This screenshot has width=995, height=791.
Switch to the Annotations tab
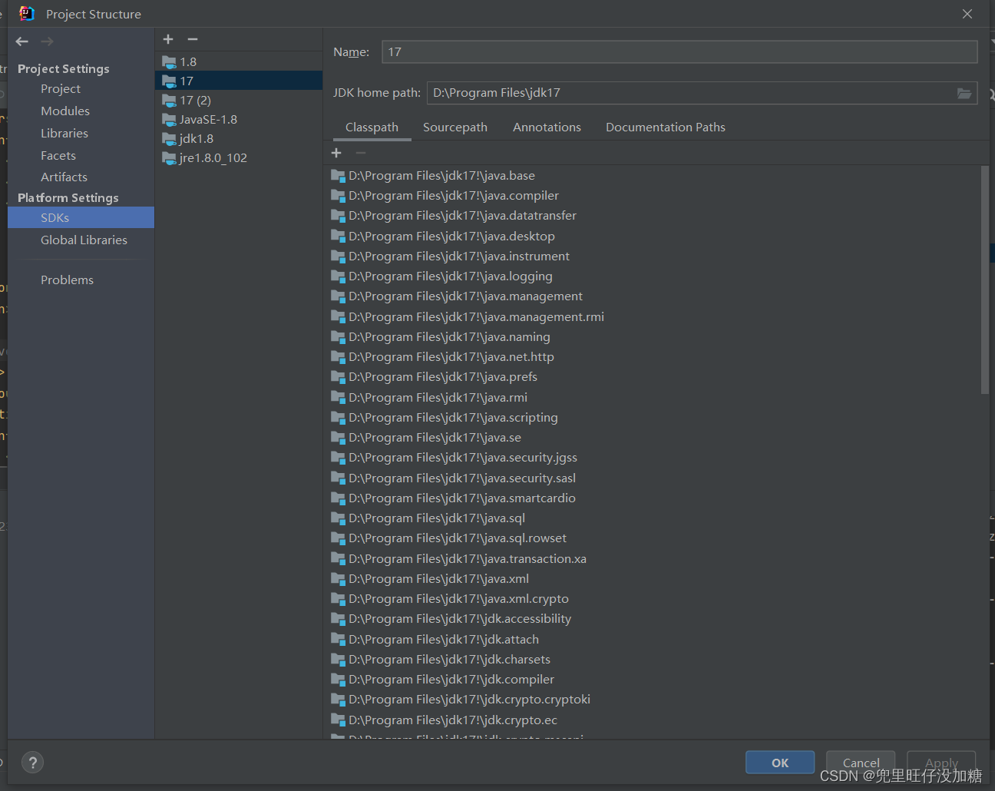pos(547,127)
